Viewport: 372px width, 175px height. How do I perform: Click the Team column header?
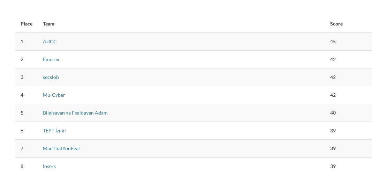(48, 24)
